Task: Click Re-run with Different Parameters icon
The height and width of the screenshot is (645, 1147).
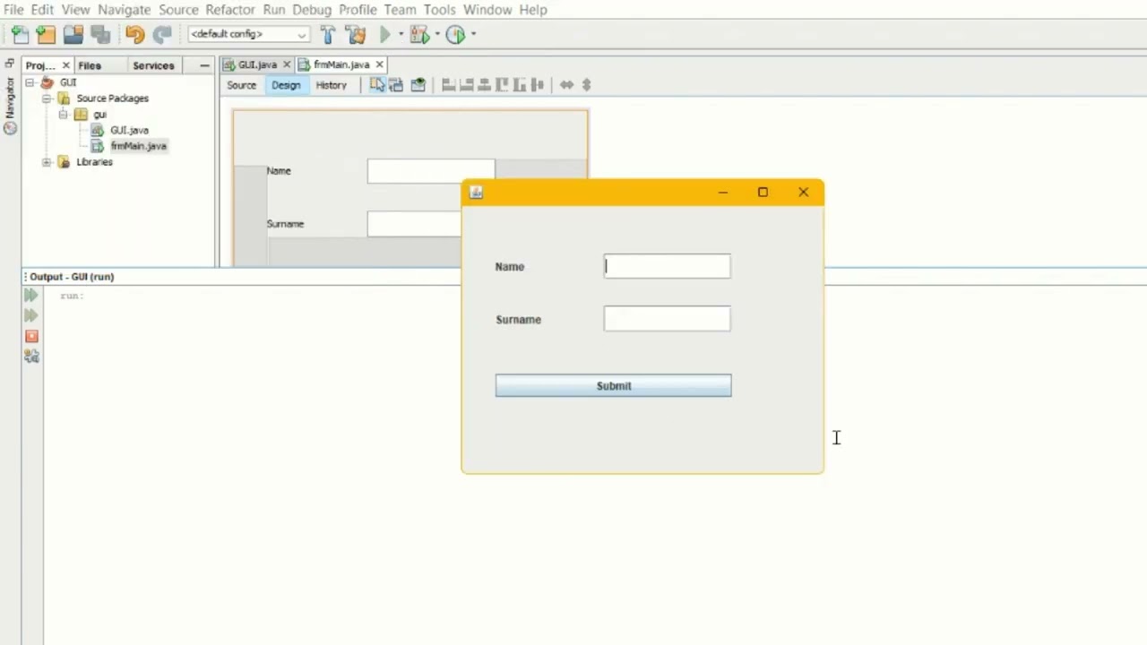Action: (31, 315)
